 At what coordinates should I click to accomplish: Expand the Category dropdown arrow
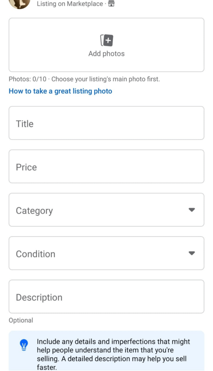point(192,210)
